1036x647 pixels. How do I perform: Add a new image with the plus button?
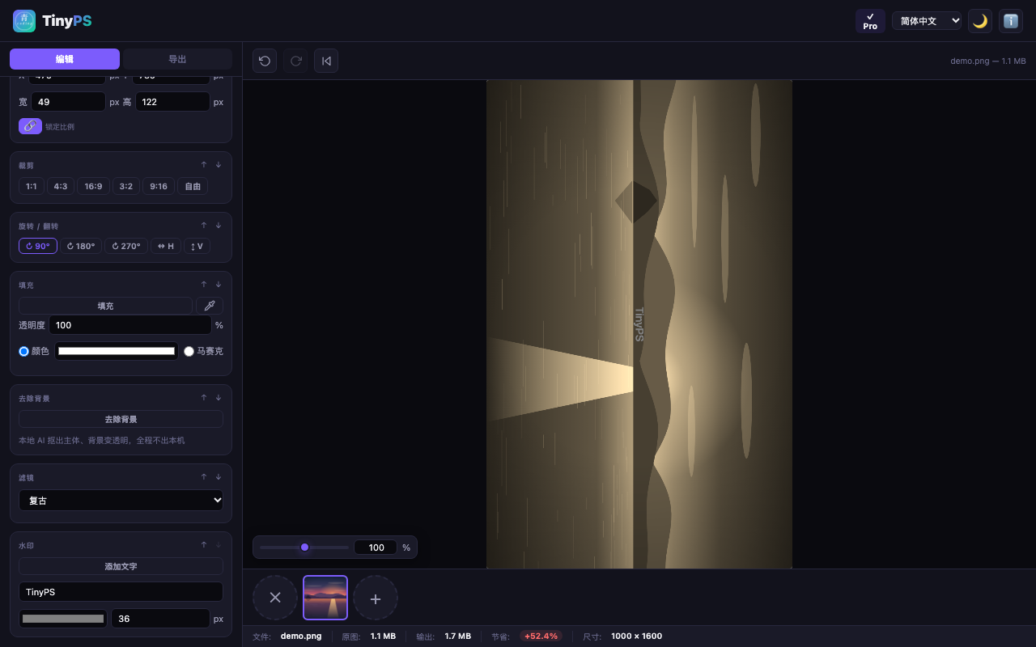point(376,598)
